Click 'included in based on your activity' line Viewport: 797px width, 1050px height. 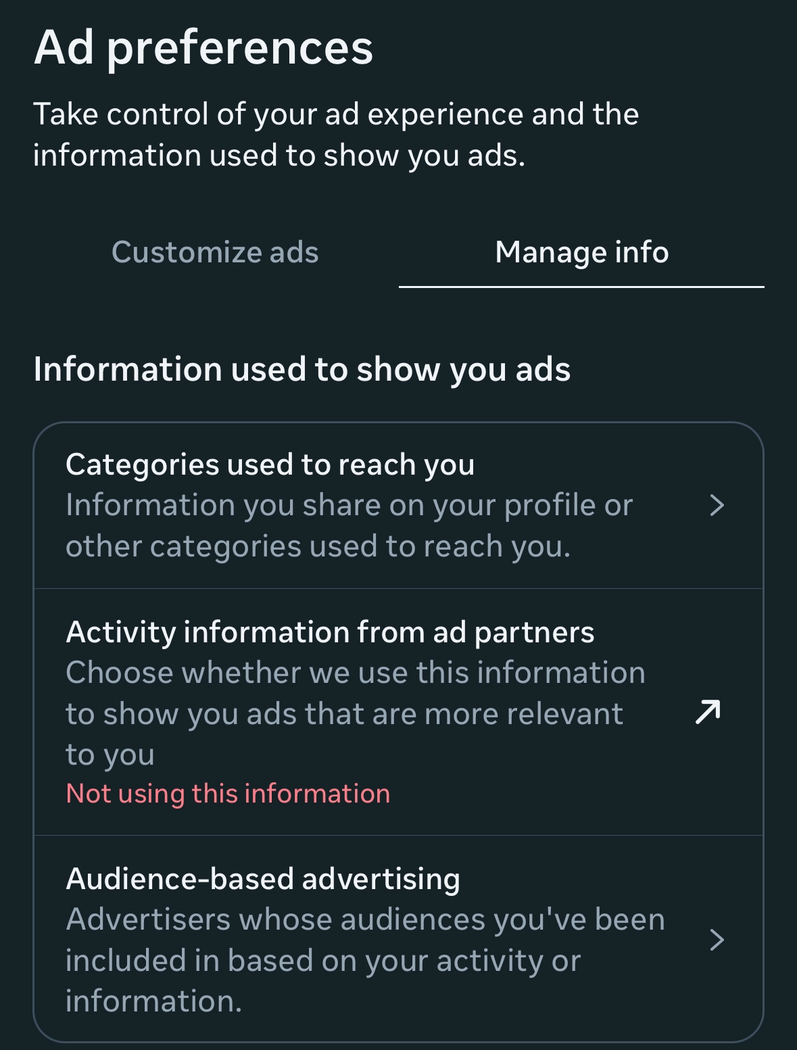click(x=323, y=961)
